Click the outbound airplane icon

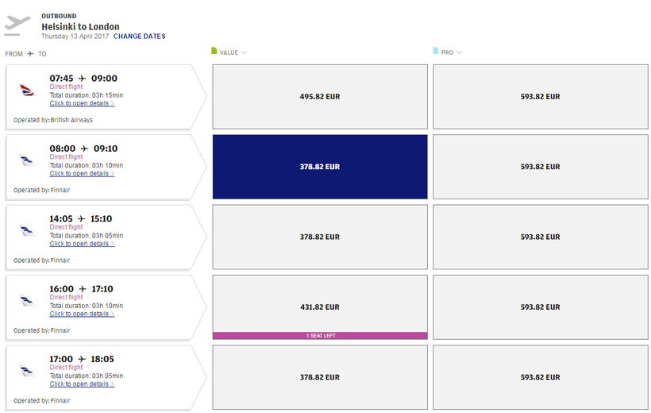tap(17, 25)
